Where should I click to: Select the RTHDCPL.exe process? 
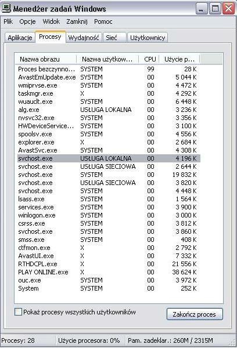pyautogui.click(x=109, y=264)
